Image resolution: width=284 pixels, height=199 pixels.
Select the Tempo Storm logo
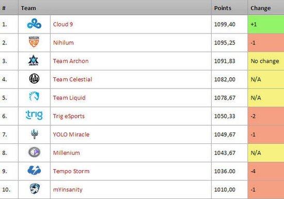34,170
